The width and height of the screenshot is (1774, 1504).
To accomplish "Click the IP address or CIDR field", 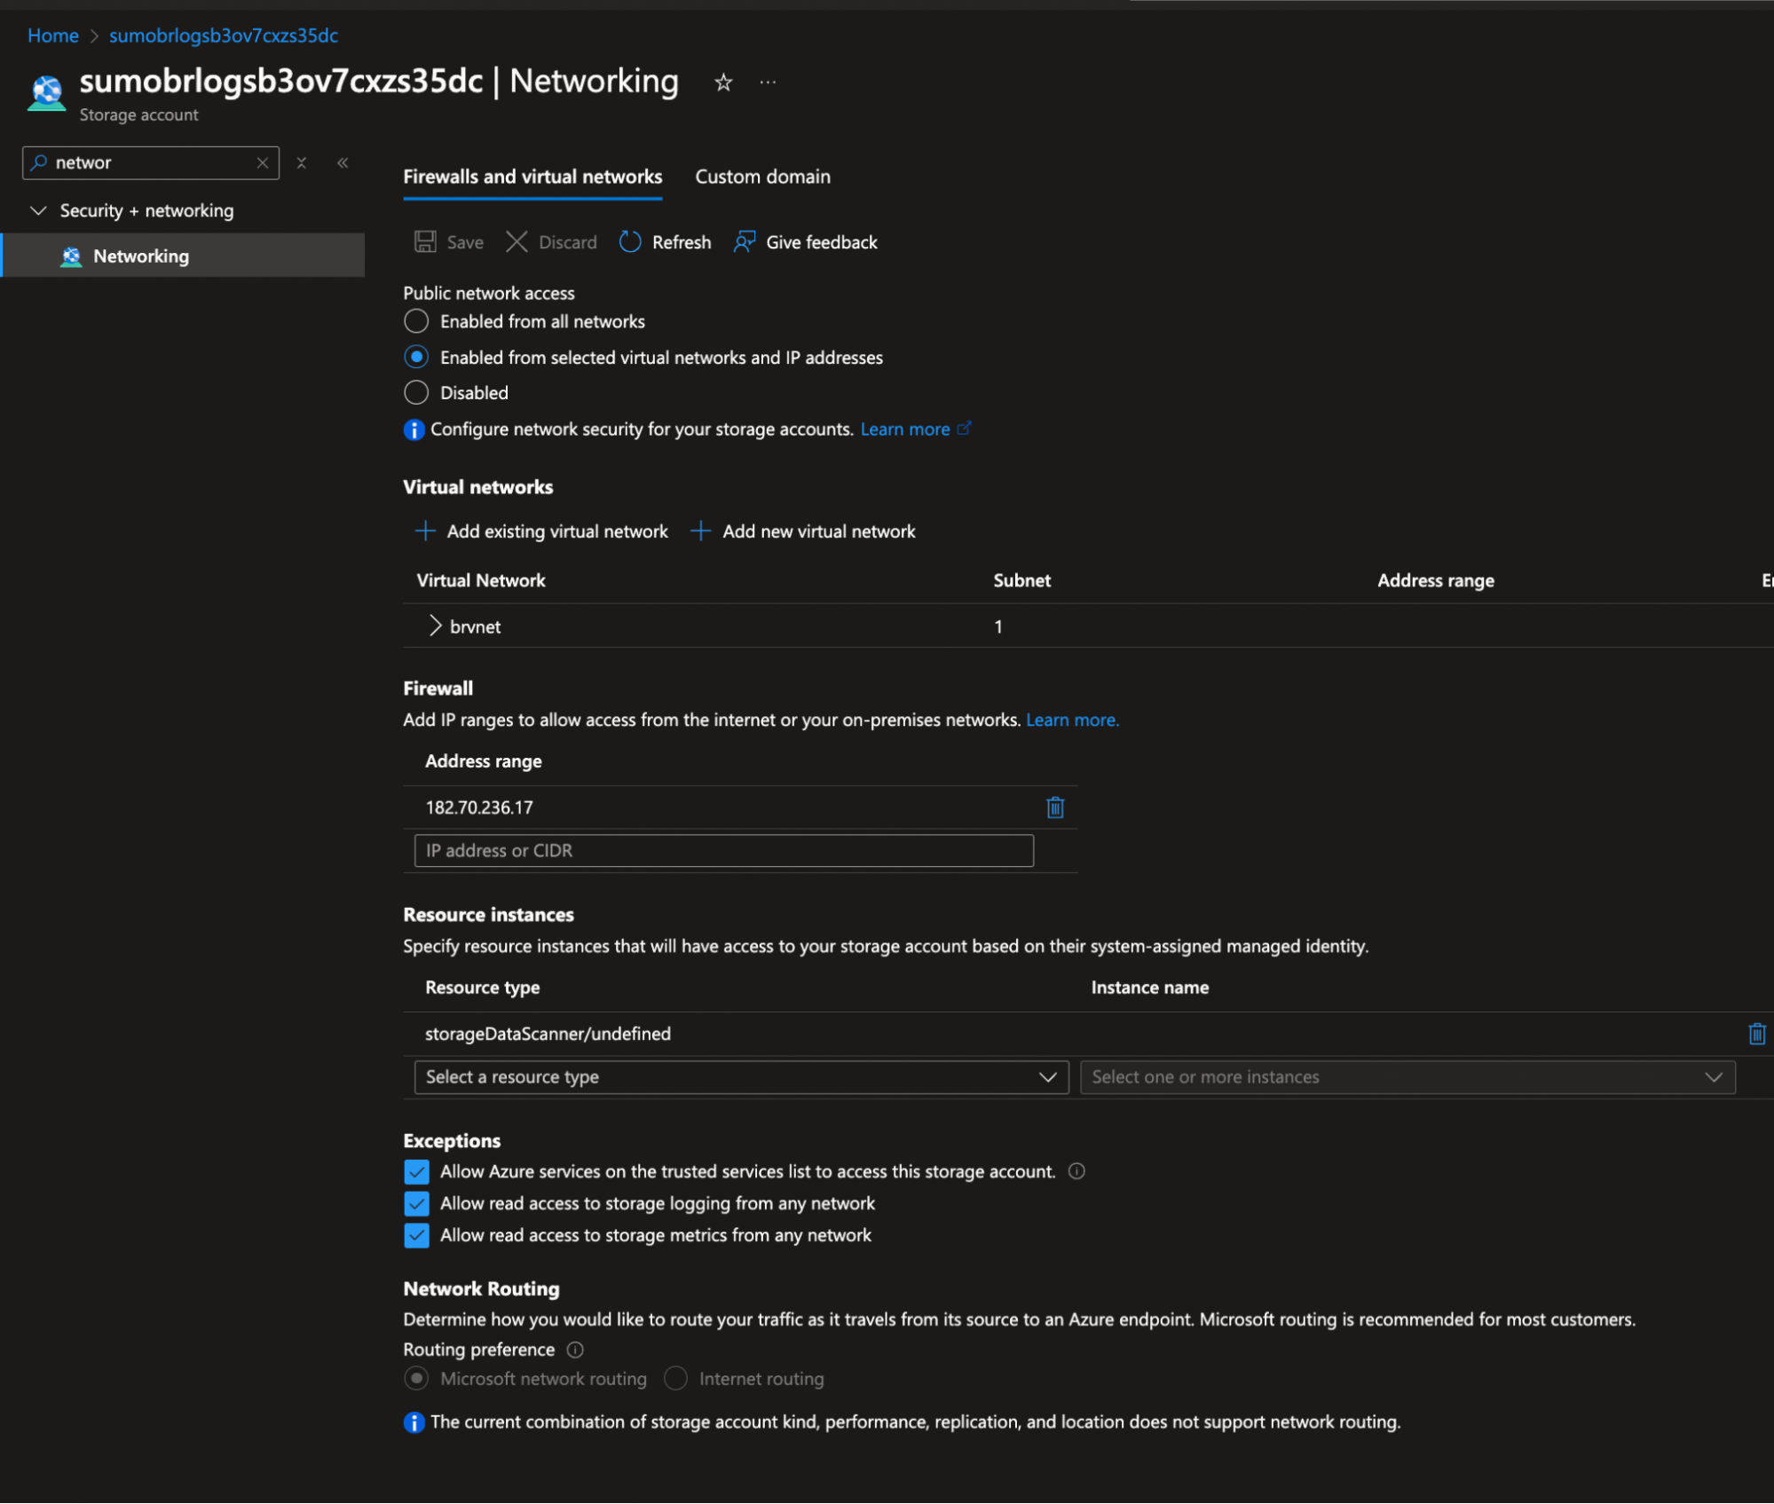I will [723, 850].
